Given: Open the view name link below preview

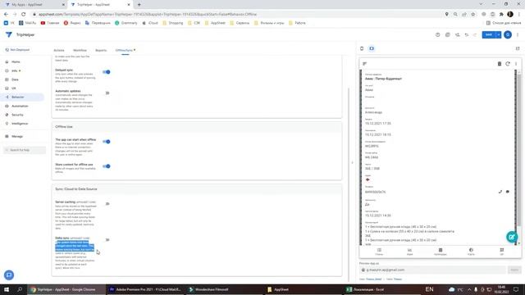Looking at the screenshot, I should [x=374, y=279].
